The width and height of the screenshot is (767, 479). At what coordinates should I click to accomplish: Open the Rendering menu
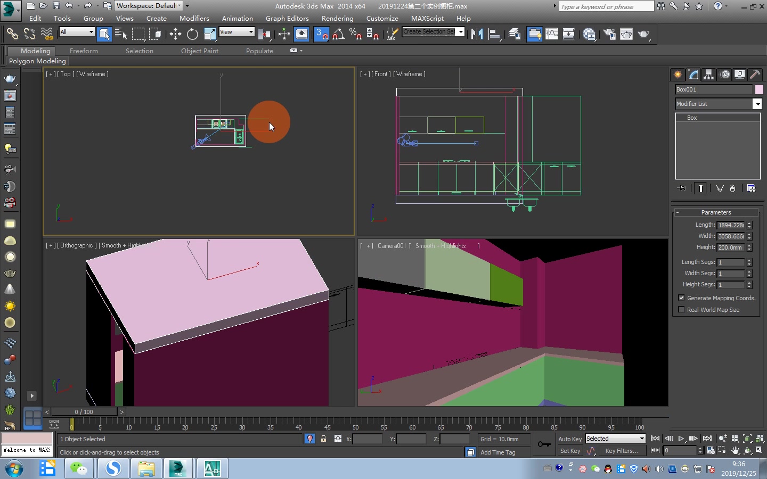tap(337, 19)
